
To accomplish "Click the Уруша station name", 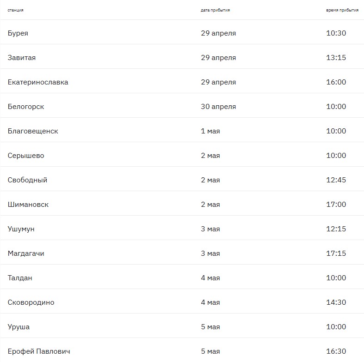I will (x=19, y=327).
